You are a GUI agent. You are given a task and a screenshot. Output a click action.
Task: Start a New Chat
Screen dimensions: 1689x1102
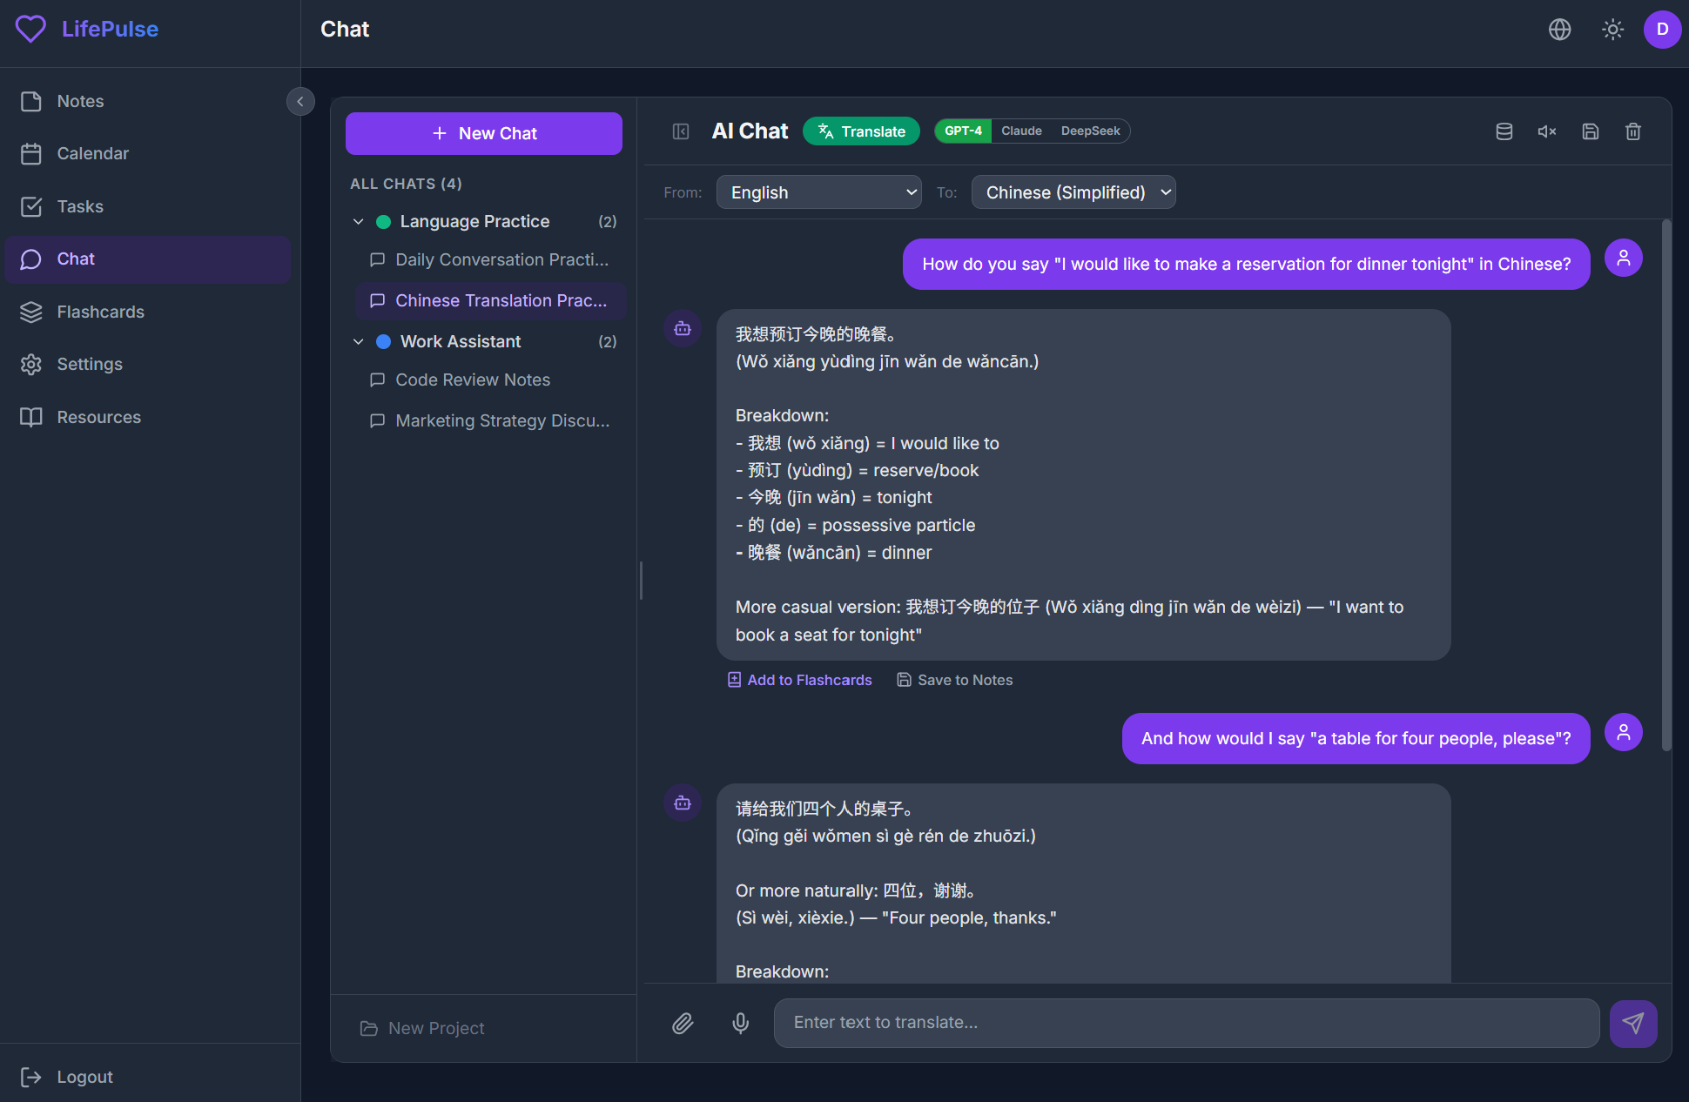pyautogui.click(x=483, y=133)
